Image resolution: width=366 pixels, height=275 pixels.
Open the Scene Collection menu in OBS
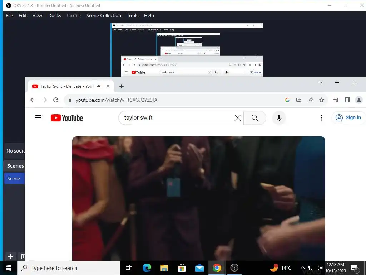[104, 16]
